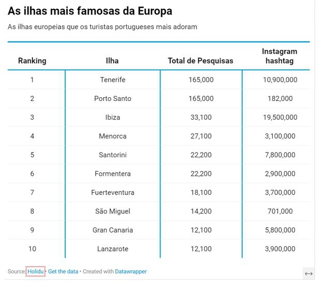Click the horizontal resize arrows icon
325x287 pixels.
[x=308, y=274]
